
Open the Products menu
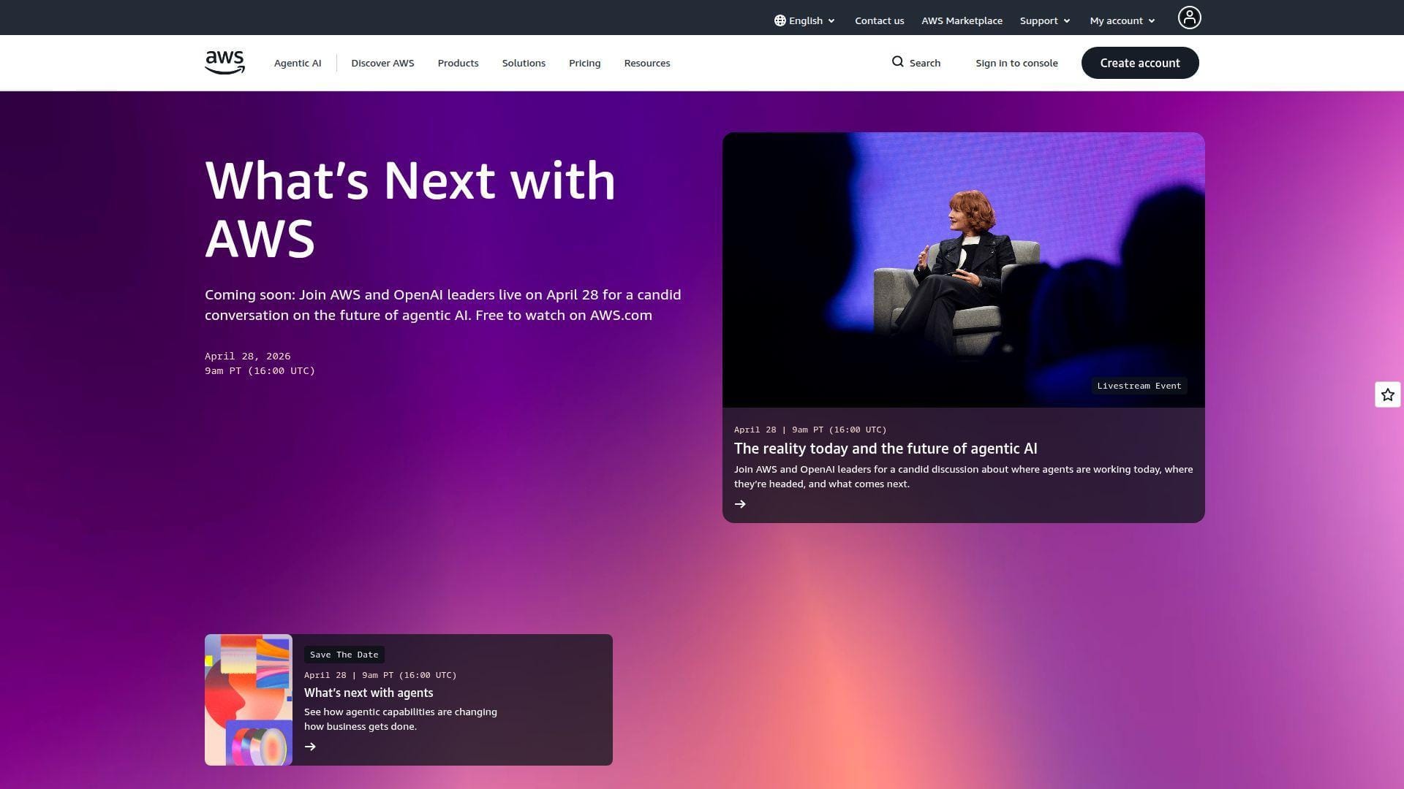click(458, 63)
